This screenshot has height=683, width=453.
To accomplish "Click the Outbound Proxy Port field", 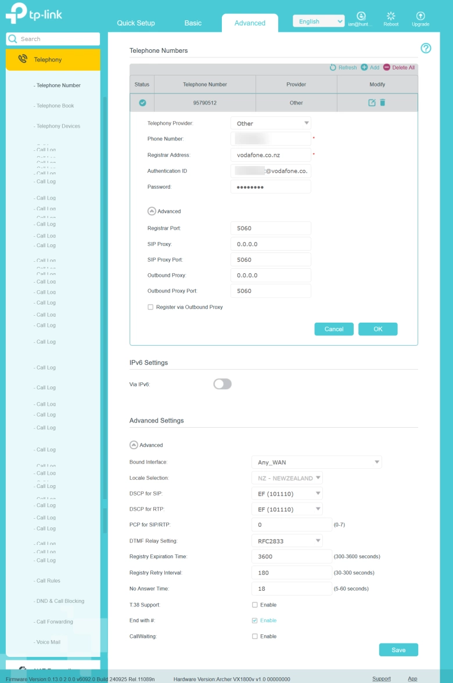I will coord(270,291).
